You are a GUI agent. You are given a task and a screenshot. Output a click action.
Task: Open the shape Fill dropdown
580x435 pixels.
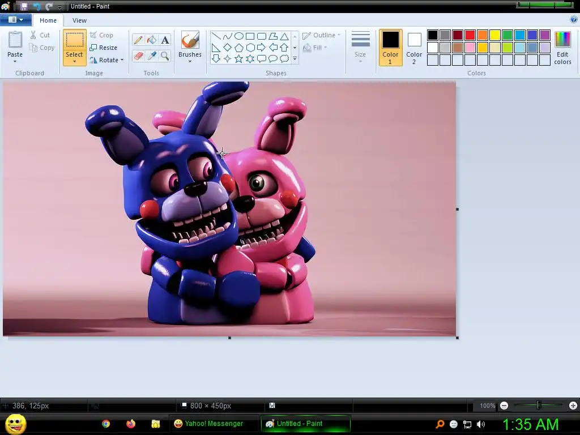click(315, 48)
